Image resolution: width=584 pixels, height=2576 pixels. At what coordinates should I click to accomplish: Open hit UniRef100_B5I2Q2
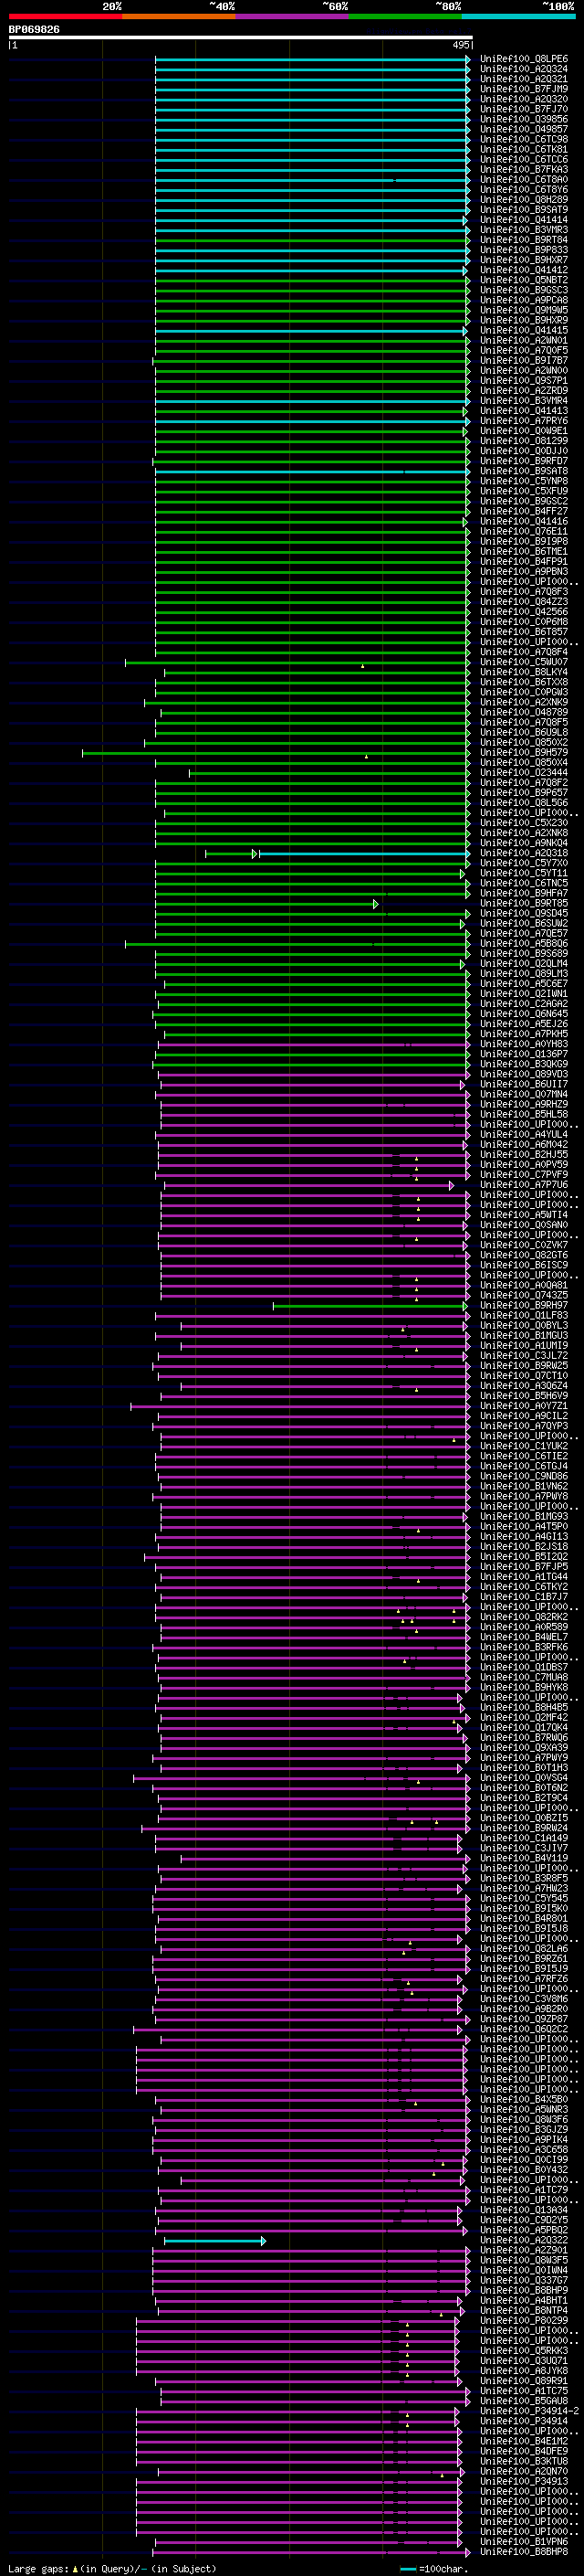524,1556
